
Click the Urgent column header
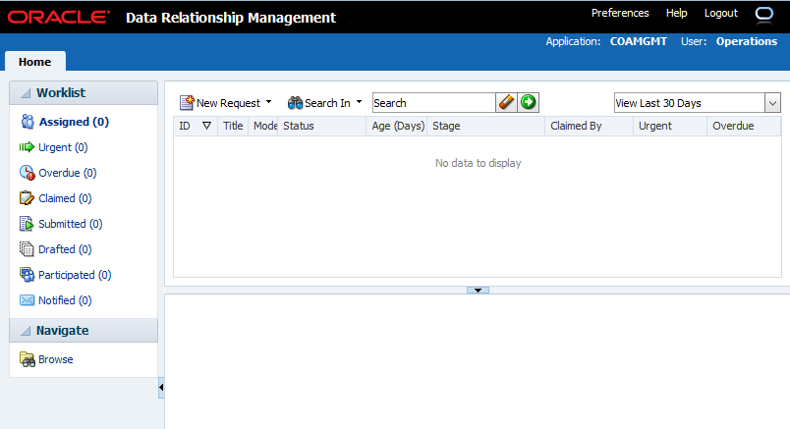click(670, 126)
